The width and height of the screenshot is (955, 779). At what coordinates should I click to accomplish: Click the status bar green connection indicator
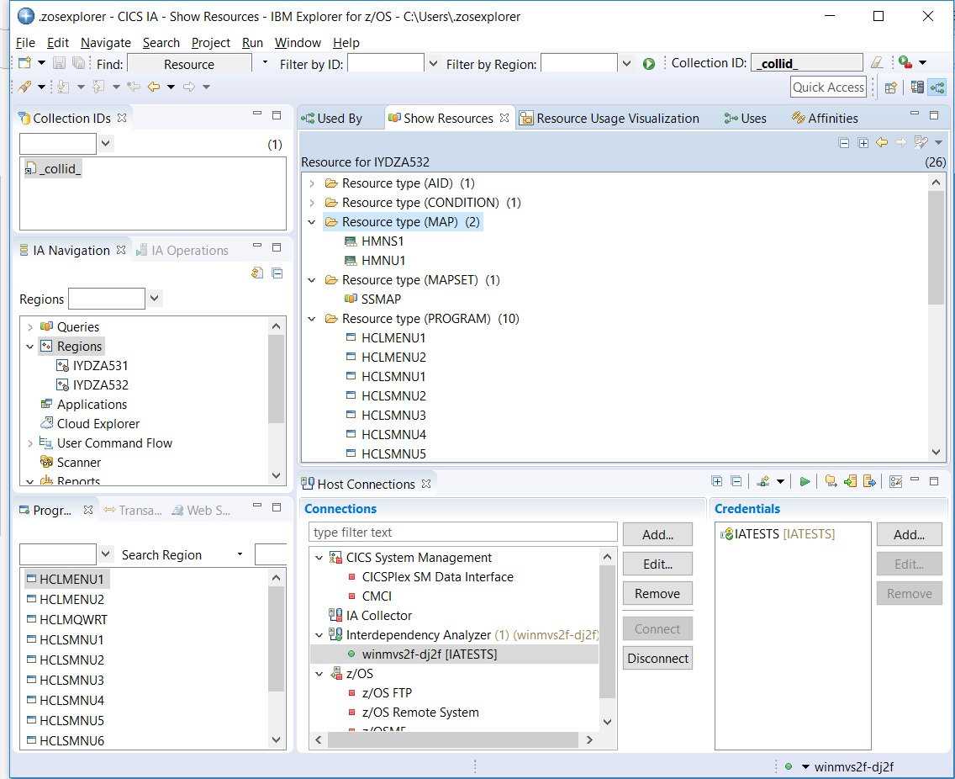(x=789, y=766)
